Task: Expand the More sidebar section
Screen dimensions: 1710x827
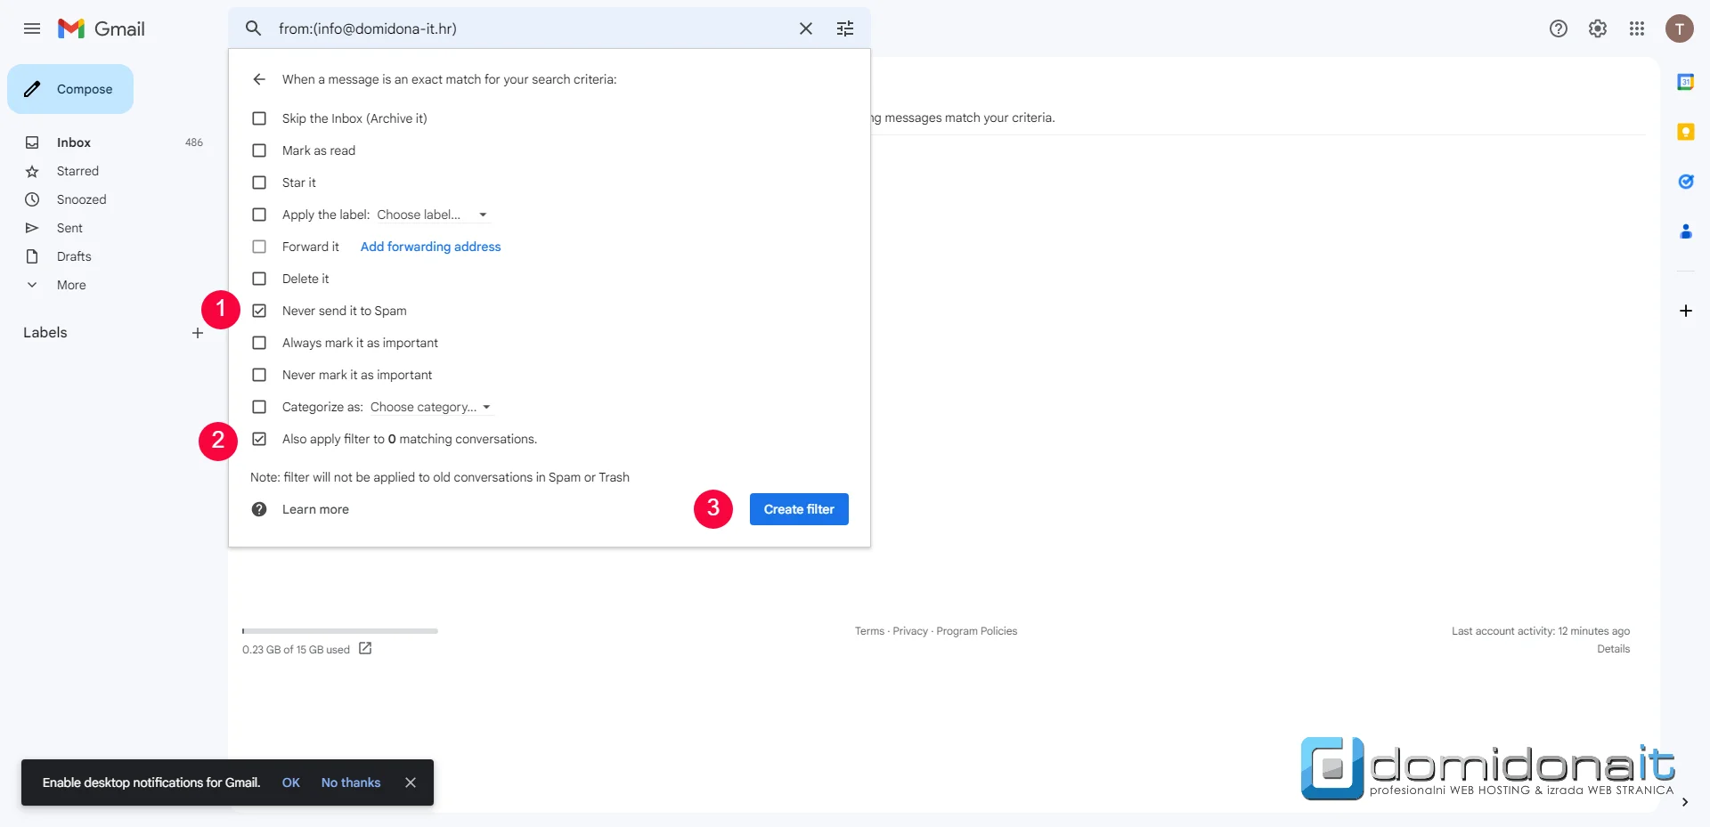Action: [x=71, y=285]
